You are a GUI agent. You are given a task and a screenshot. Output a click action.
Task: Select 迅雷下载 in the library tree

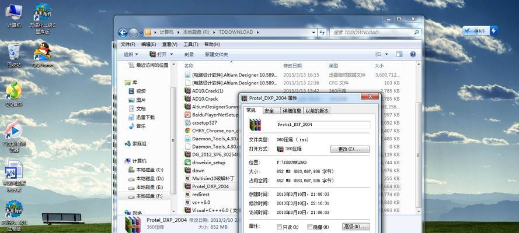click(x=142, y=117)
